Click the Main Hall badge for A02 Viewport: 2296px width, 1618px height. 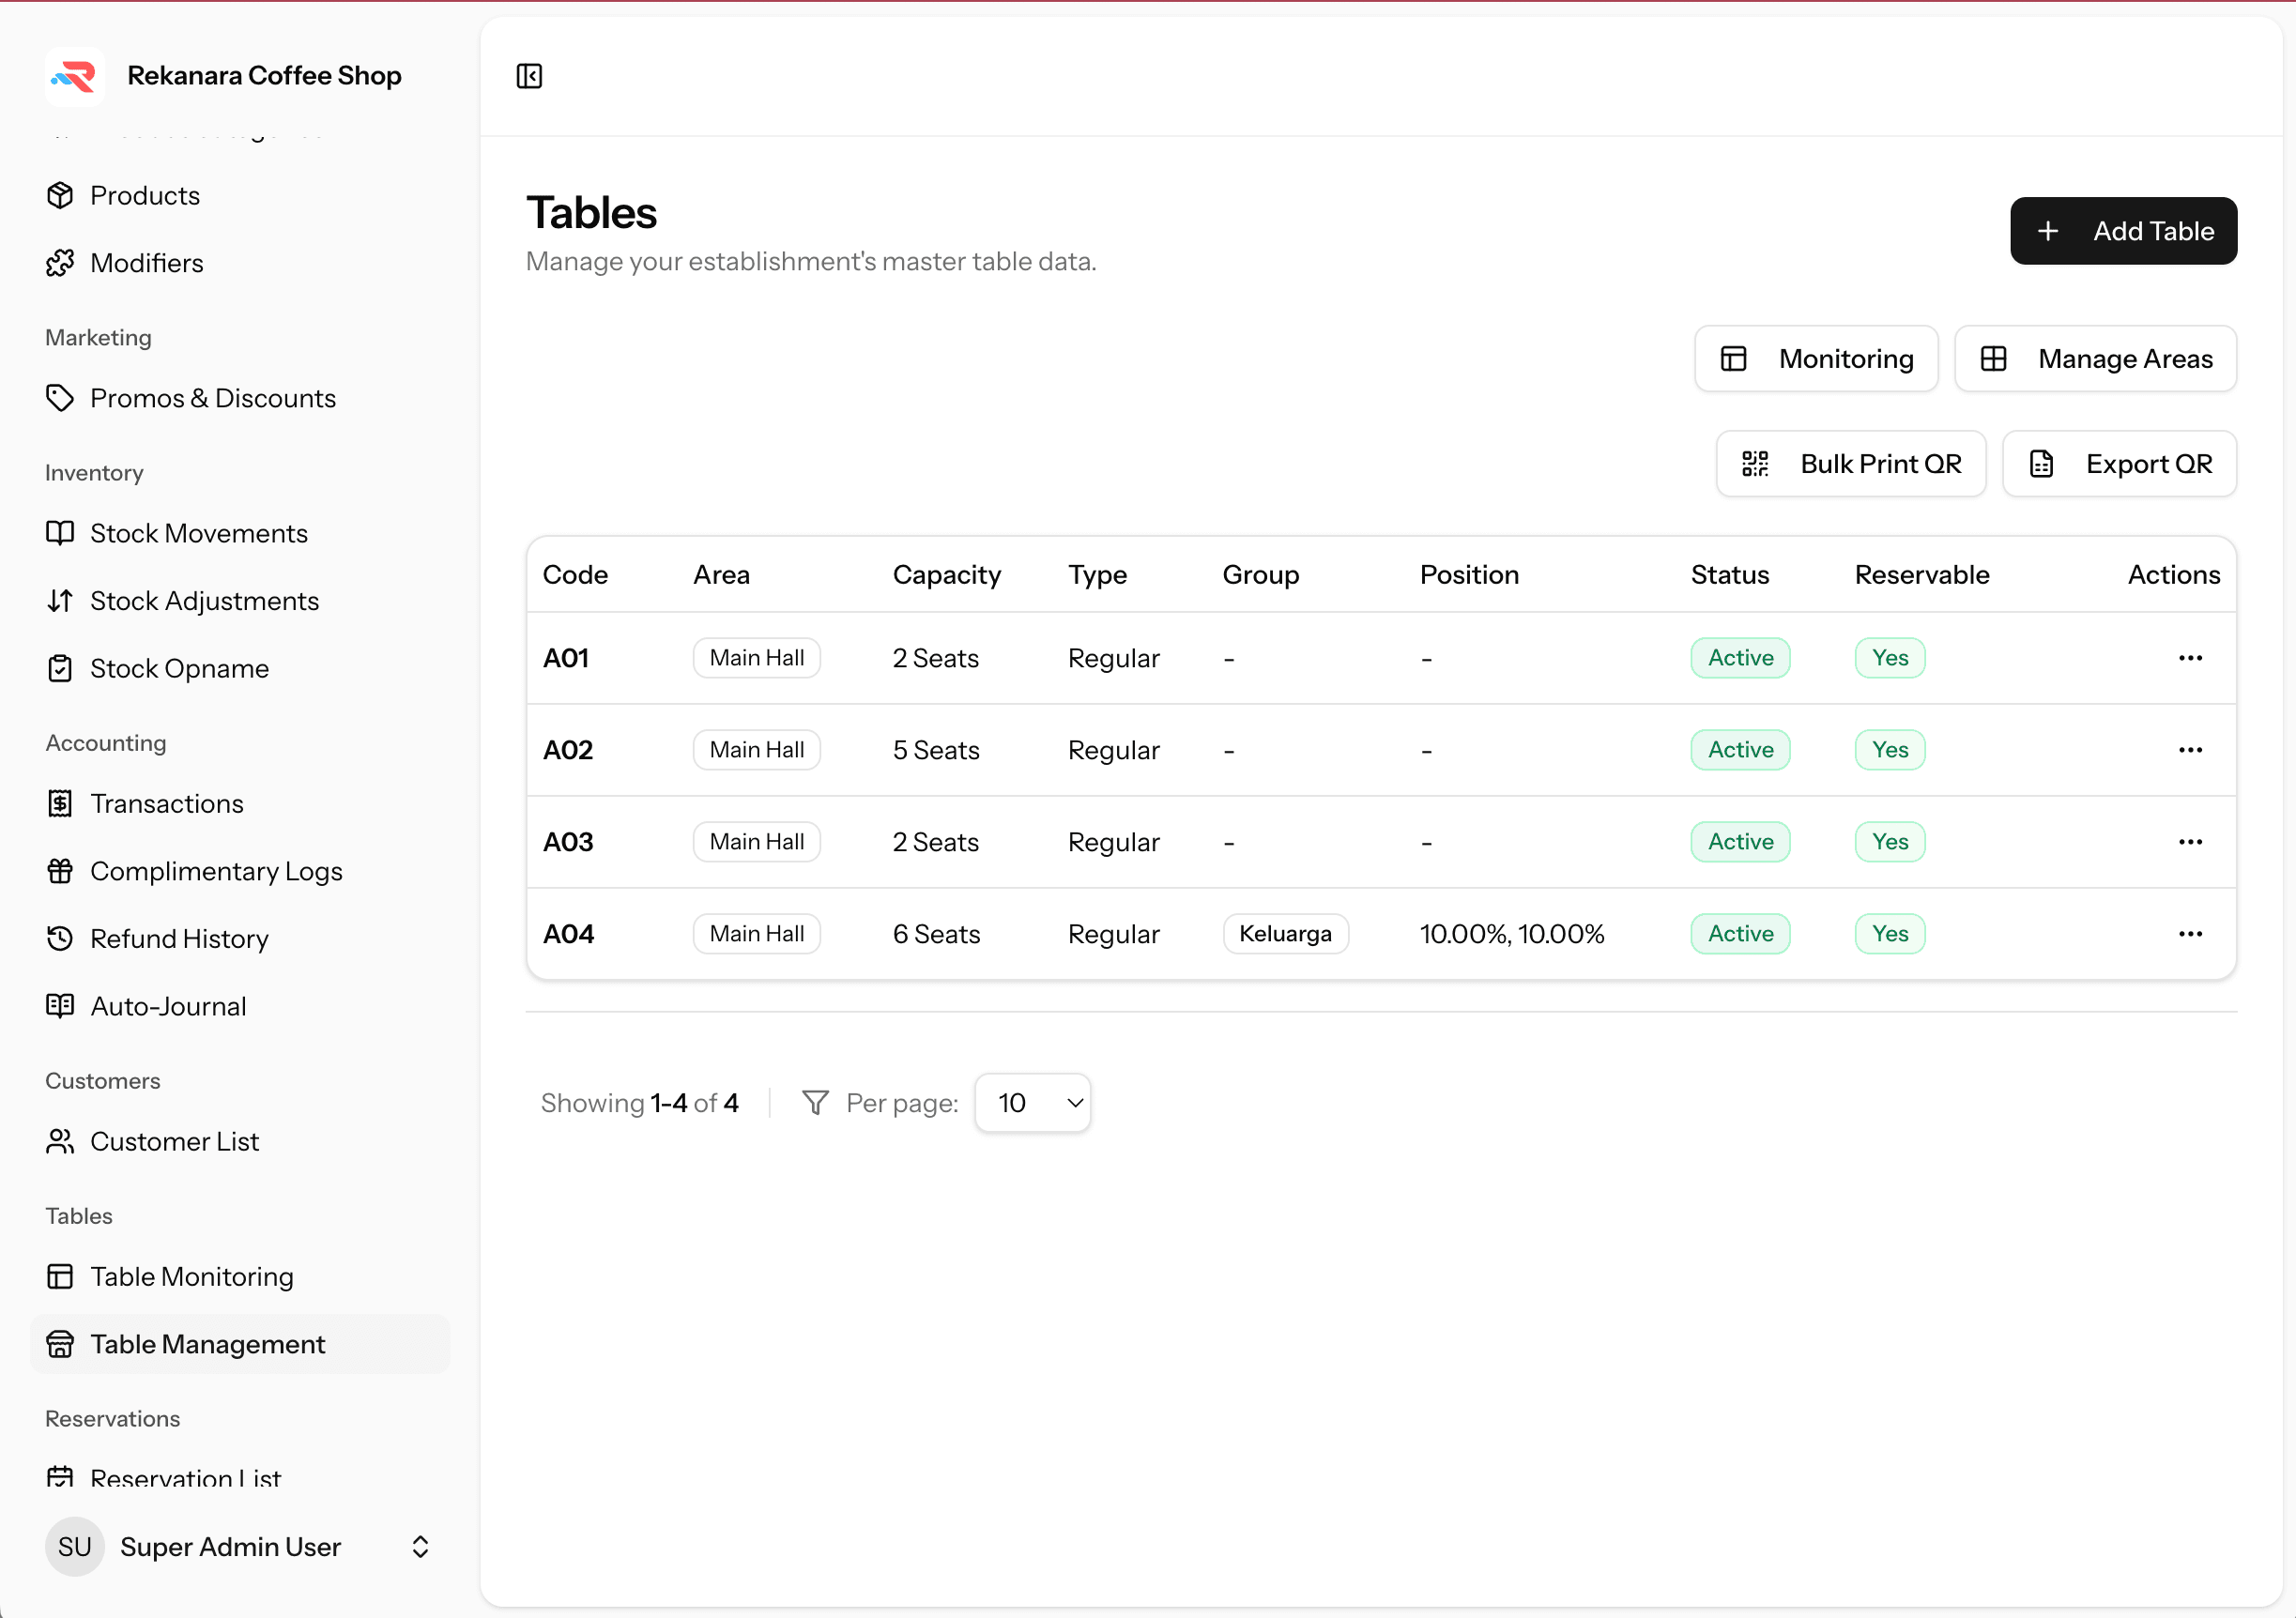click(757, 750)
